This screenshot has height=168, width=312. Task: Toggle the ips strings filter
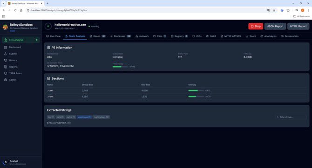click(x=51, y=117)
